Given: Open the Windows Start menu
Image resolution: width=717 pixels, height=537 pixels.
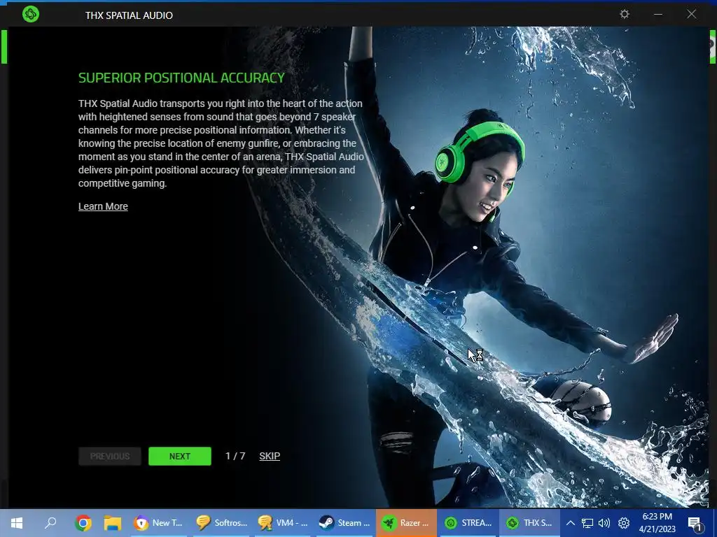Looking at the screenshot, I should coord(17,523).
